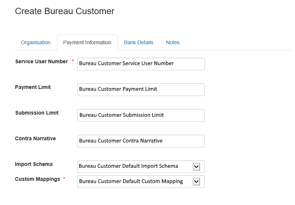The width and height of the screenshot is (295, 205).
Task: Click the Contra Narrative label
Action: point(35,138)
